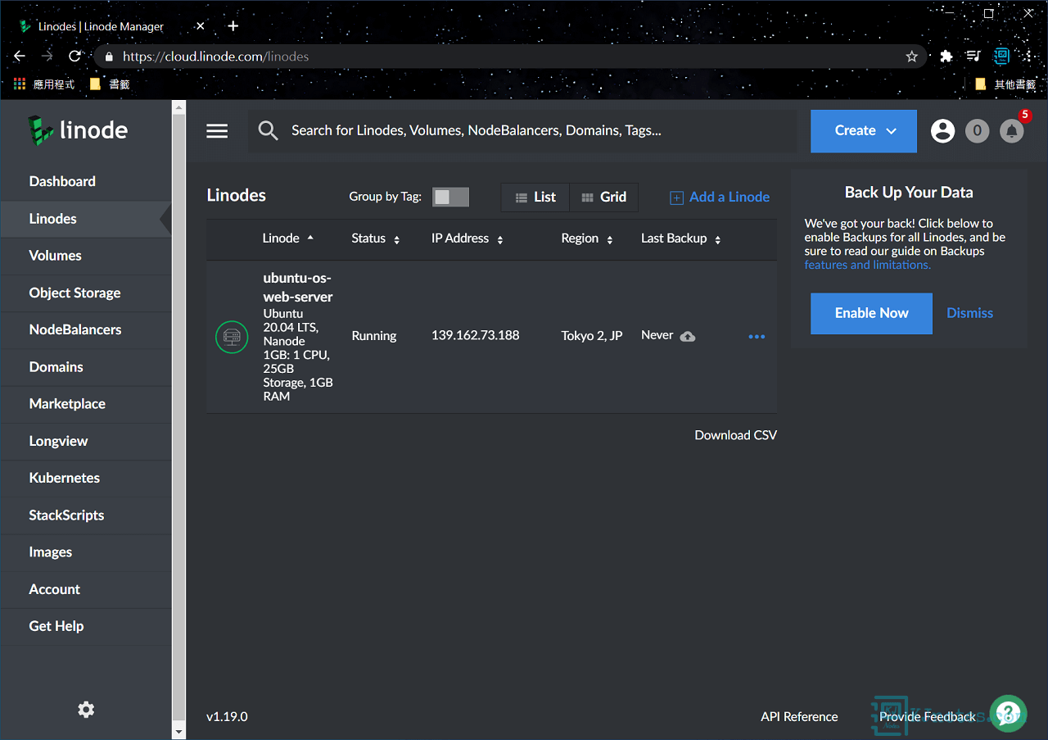1048x740 pixels.
Task: Open the browser three-dot menu
Action: [x=1030, y=57]
